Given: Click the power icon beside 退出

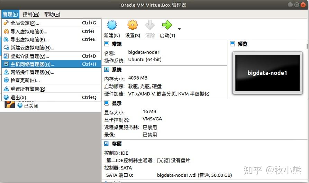Looking at the screenshot, I should [x=6, y=97].
